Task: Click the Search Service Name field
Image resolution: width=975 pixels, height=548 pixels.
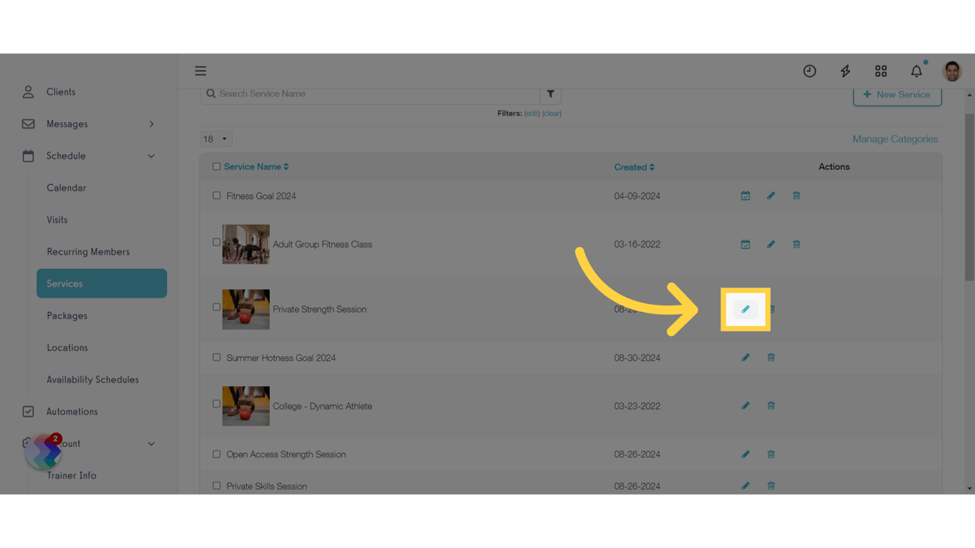Action: [x=370, y=93]
